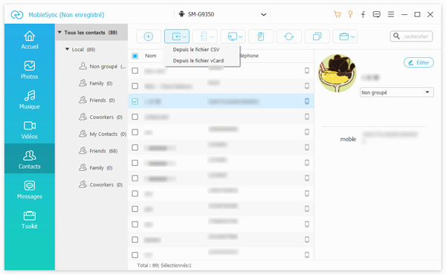Check the fourth contact row checkbox

pyautogui.click(x=135, y=117)
